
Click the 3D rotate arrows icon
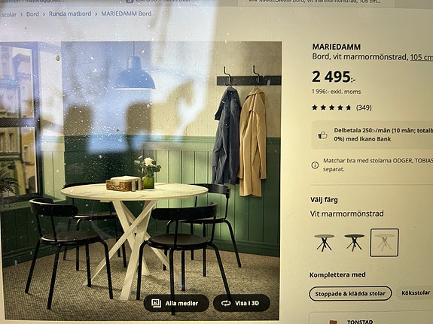(x=226, y=303)
